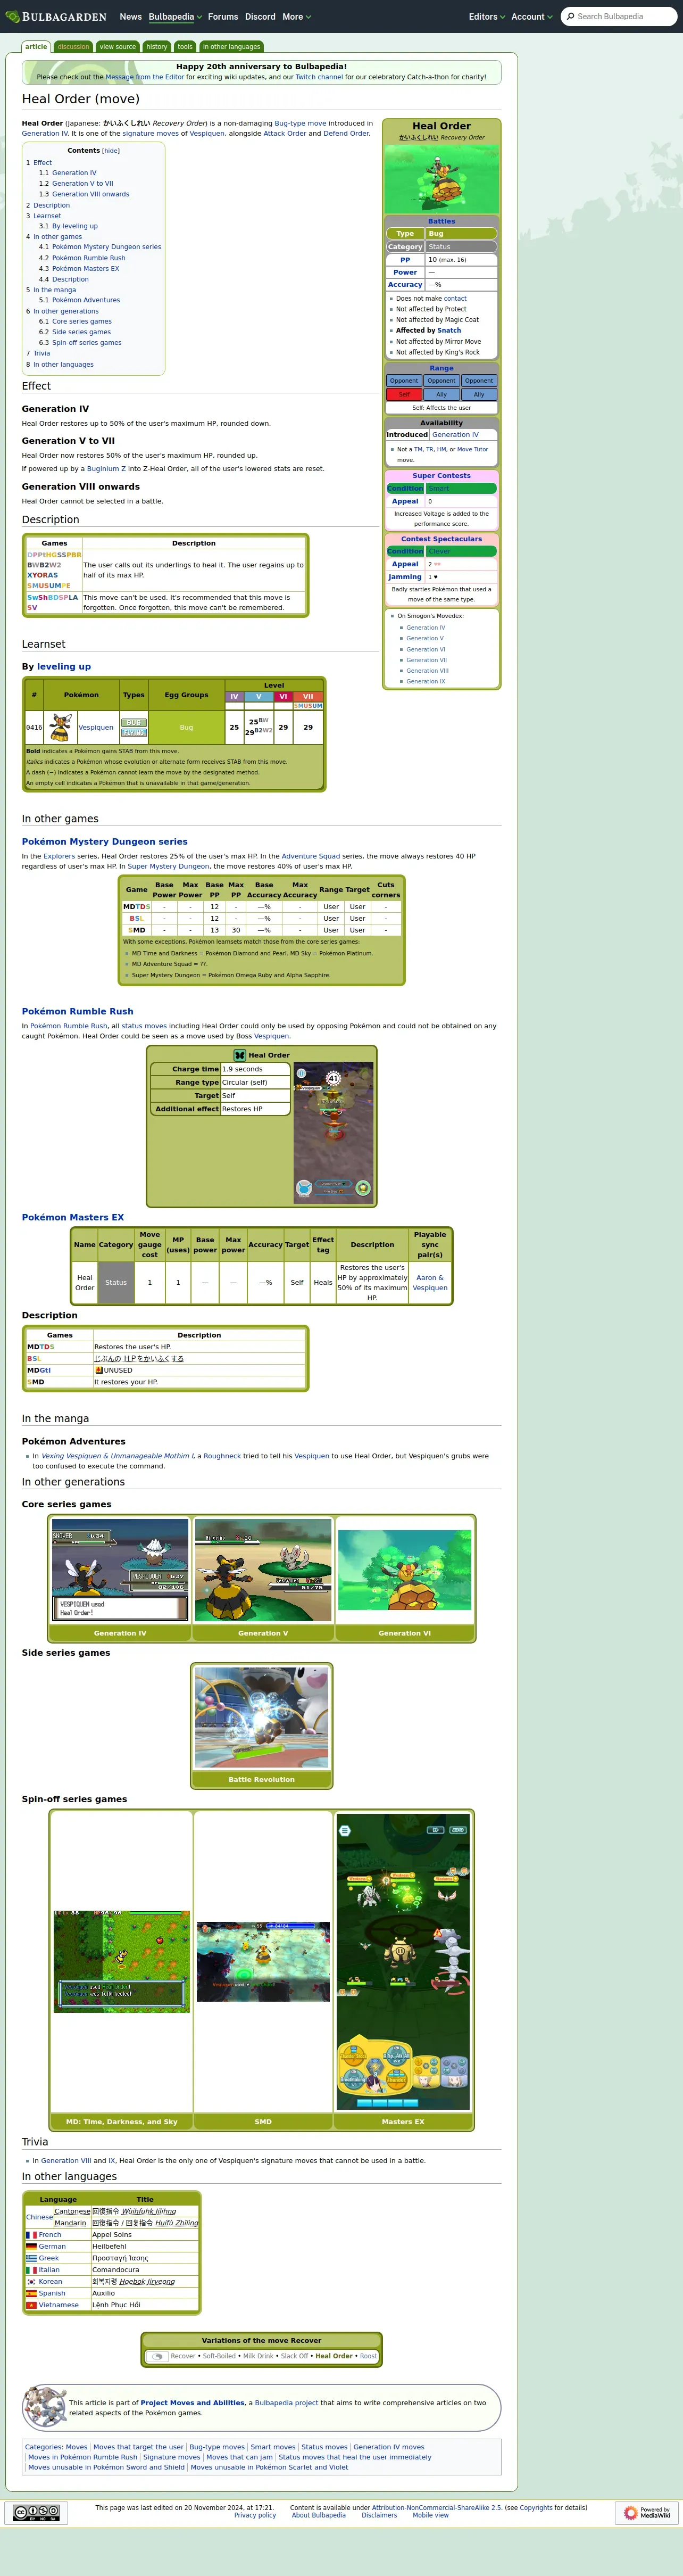Open the Masters EX screenshot
Image resolution: width=683 pixels, height=2576 pixels.
click(x=403, y=1962)
